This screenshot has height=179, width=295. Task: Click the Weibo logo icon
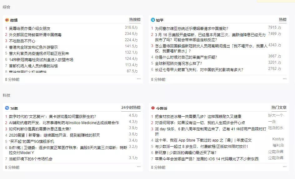[x=7, y=20]
